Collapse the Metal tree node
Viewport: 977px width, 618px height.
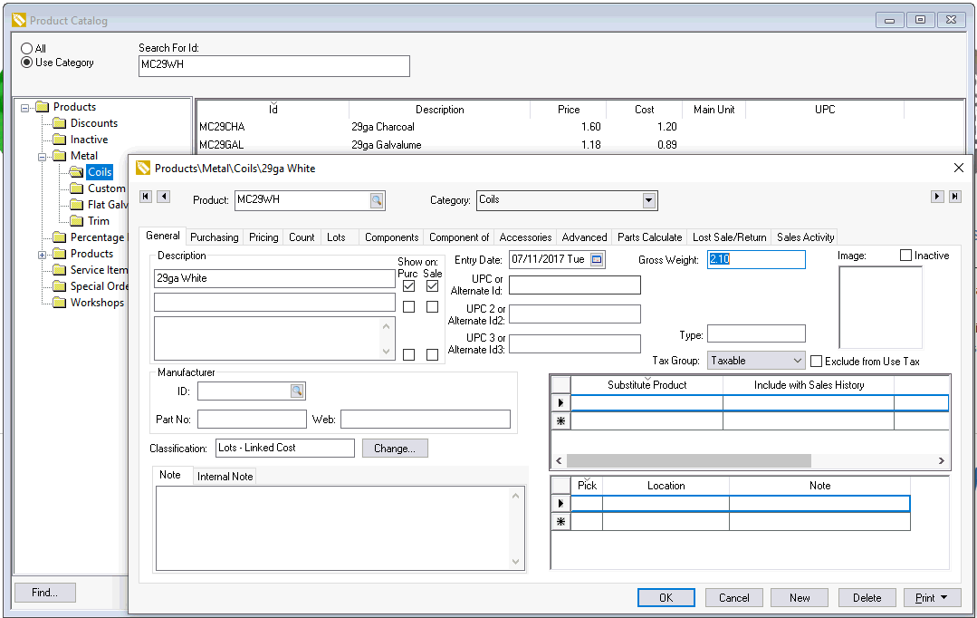(43, 156)
